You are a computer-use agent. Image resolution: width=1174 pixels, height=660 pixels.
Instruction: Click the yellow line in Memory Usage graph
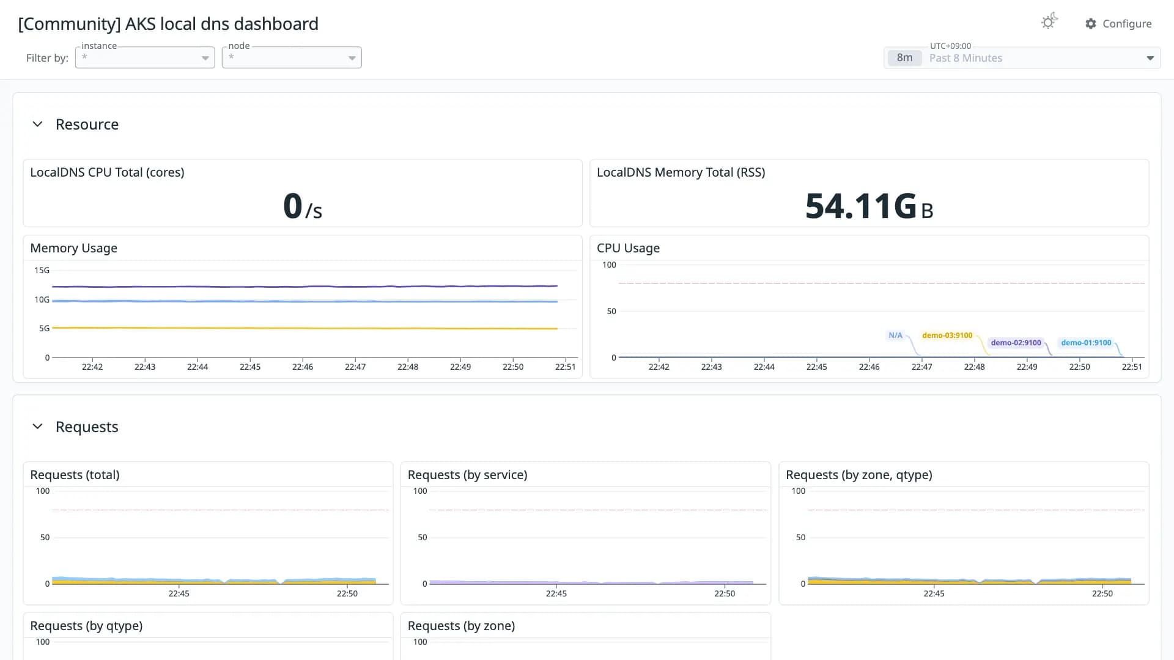(305, 328)
